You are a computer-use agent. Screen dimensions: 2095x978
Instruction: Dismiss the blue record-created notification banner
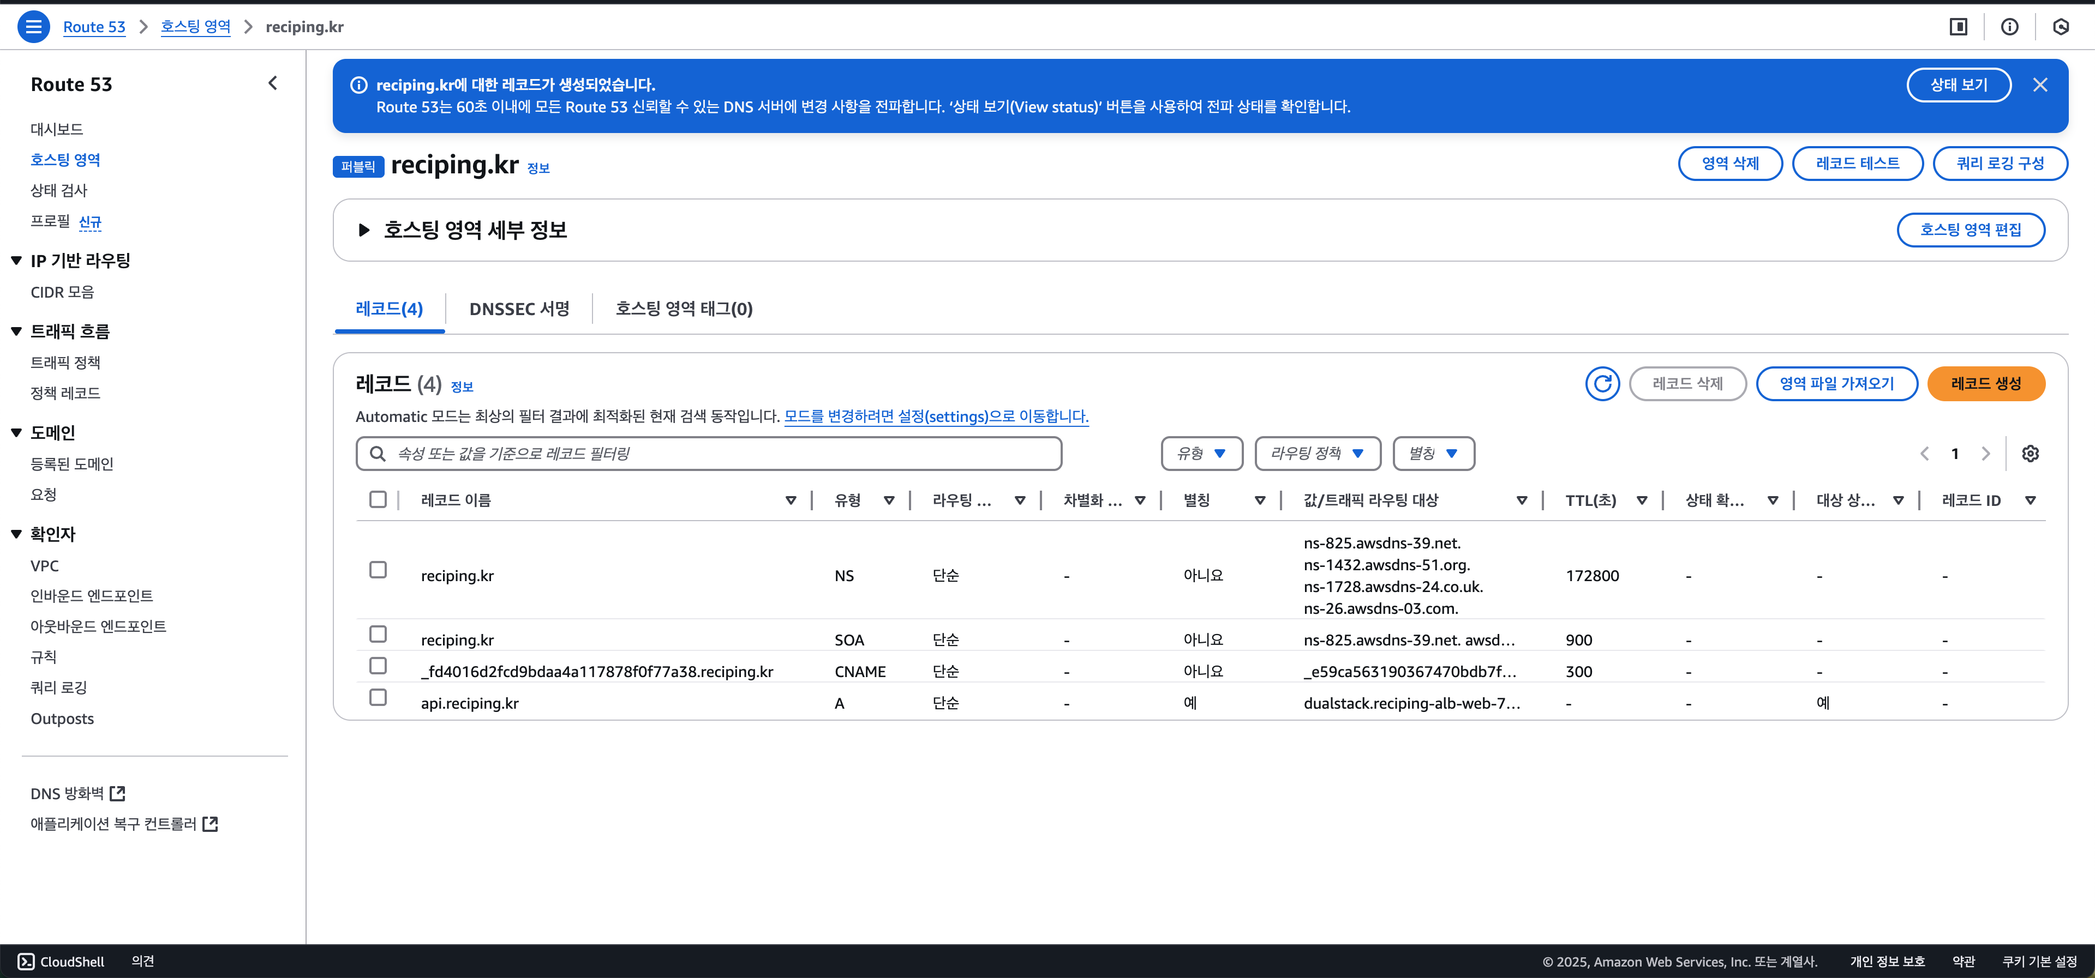2040,84
